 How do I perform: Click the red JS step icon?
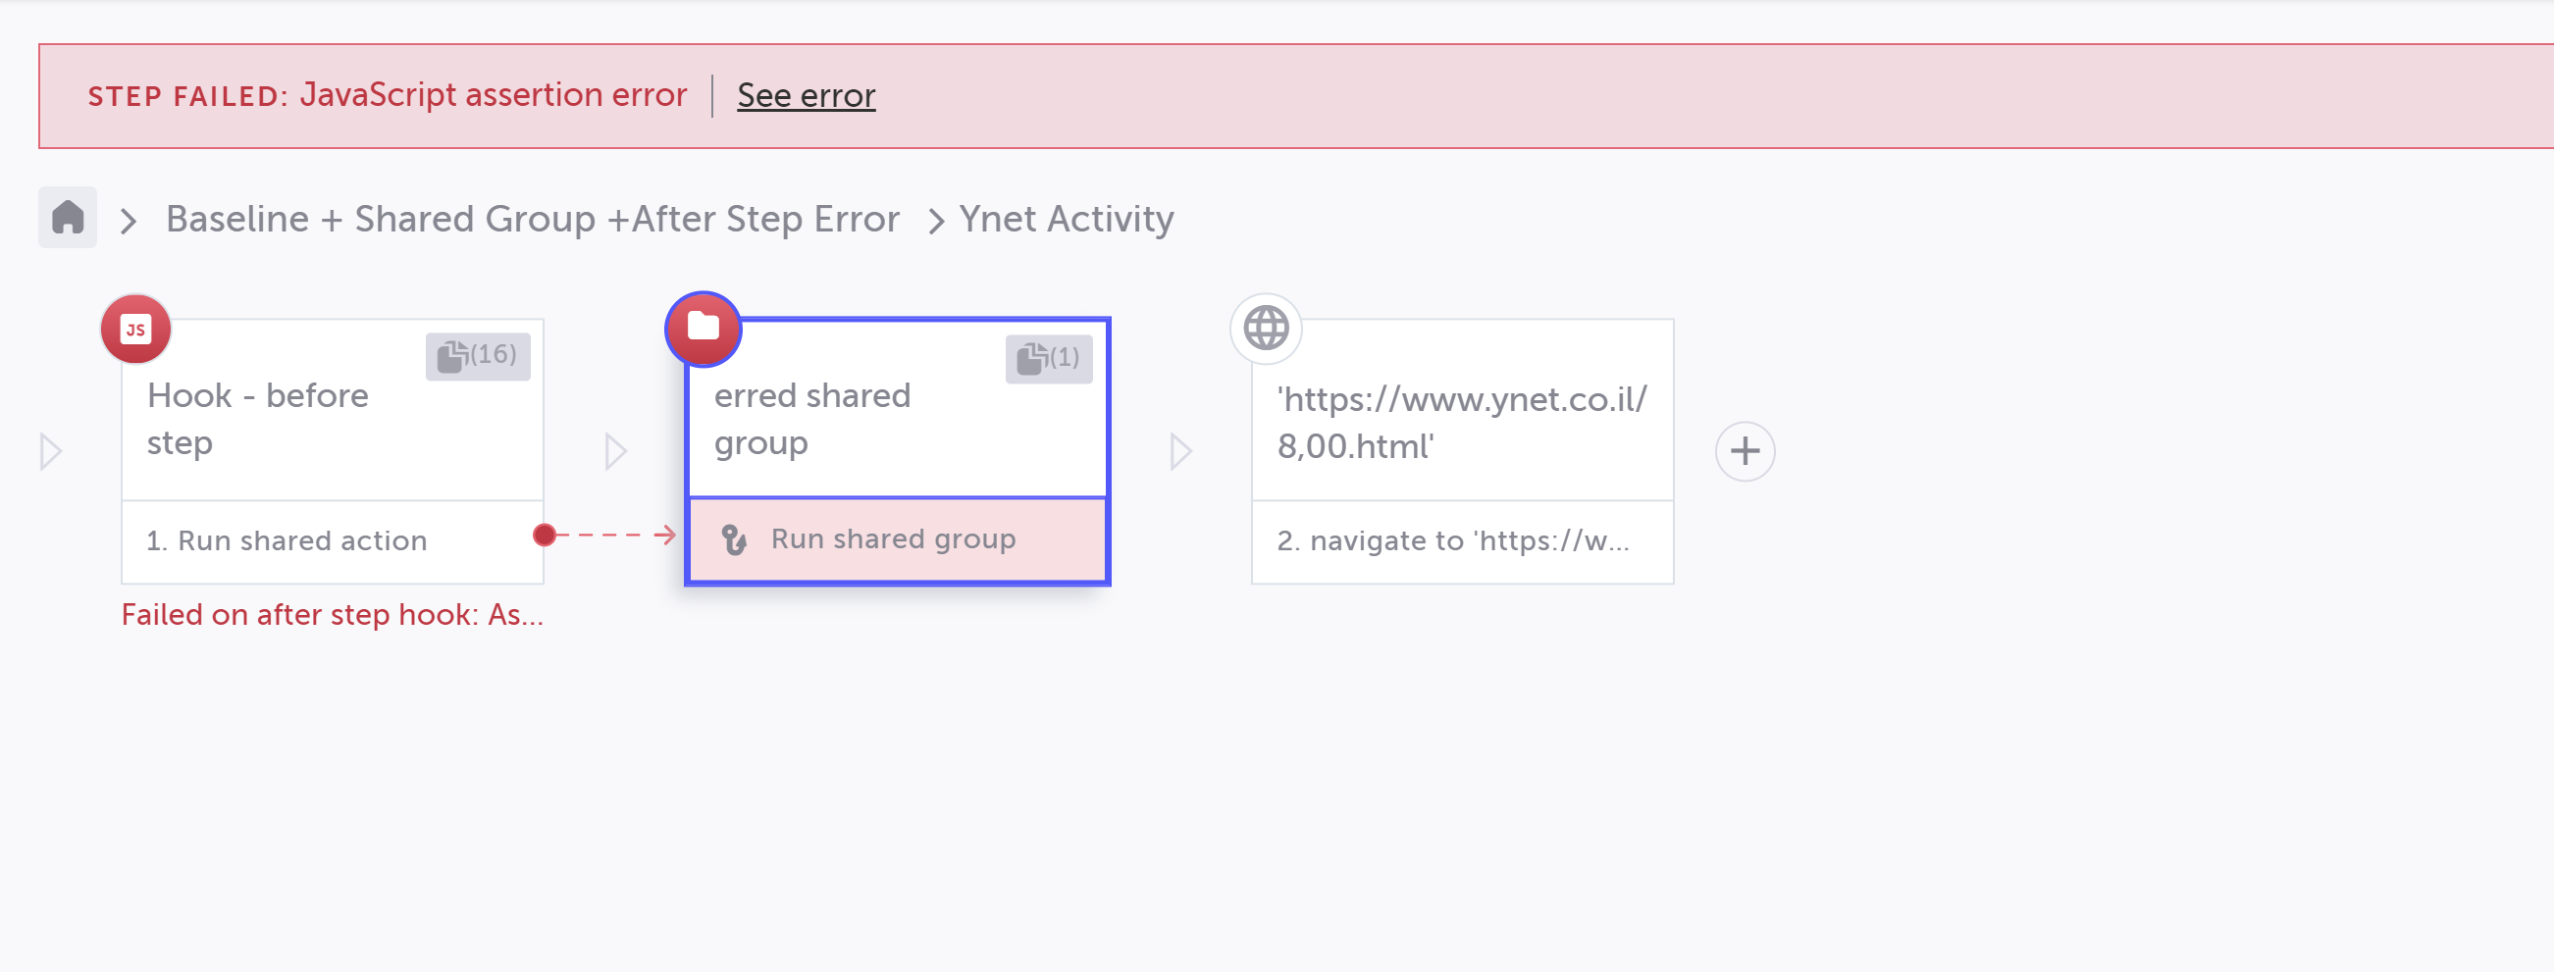pos(135,329)
